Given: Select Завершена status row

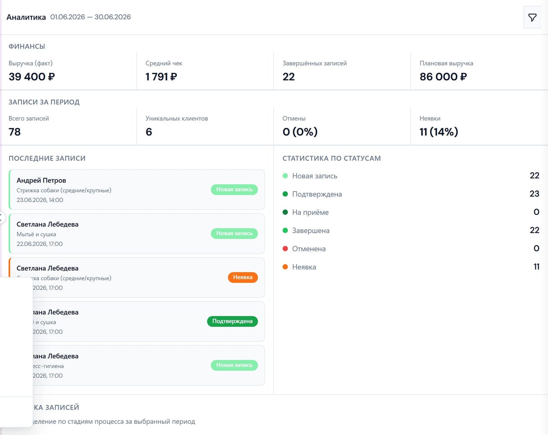Looking at the screenshot, I should tap(411, 231).
